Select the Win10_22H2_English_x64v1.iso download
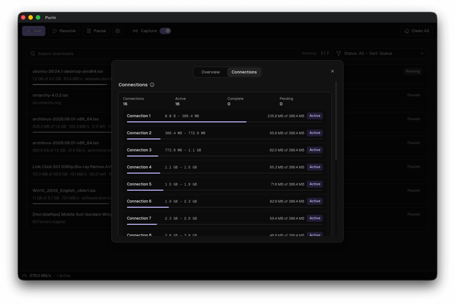455x304 pixels. coord(227,196)
